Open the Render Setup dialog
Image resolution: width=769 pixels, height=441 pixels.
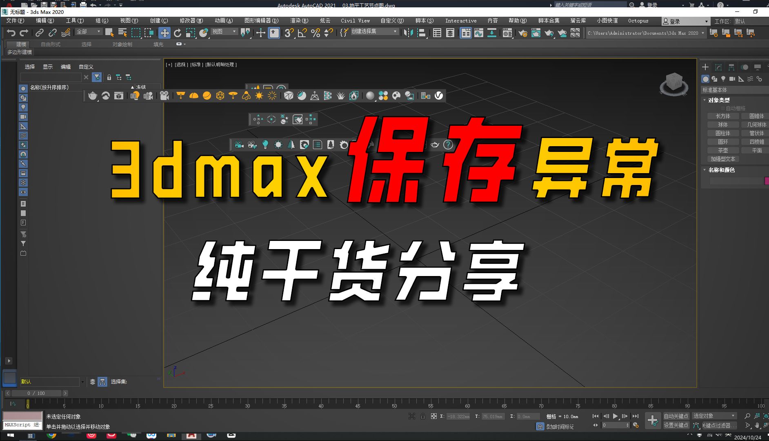[x=523, y=33]
